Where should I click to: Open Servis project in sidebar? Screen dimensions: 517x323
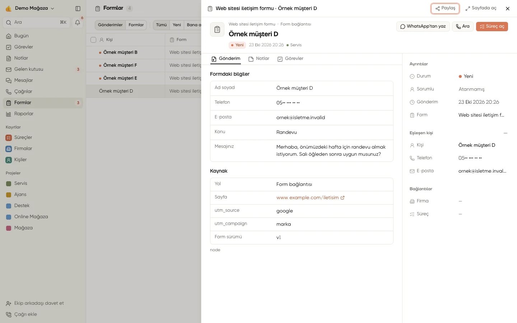click(43, 183)
